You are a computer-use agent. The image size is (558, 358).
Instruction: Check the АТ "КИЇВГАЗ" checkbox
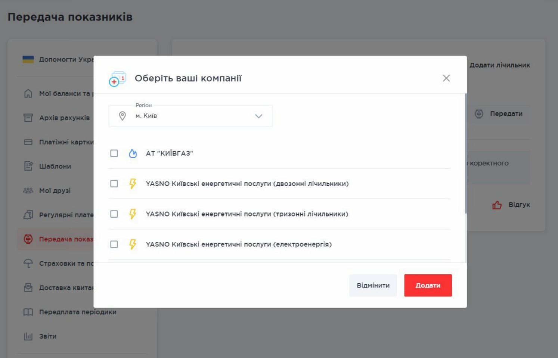click(x=114, y=153)
